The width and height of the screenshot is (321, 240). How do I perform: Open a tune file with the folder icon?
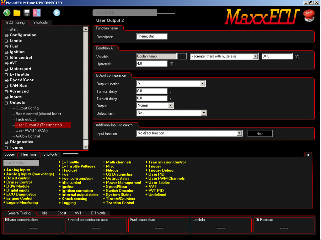17,13
